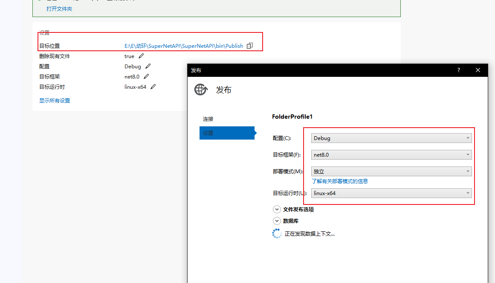Click the net8.0 value in settings list
495x283 pixels.
(132, 77)
